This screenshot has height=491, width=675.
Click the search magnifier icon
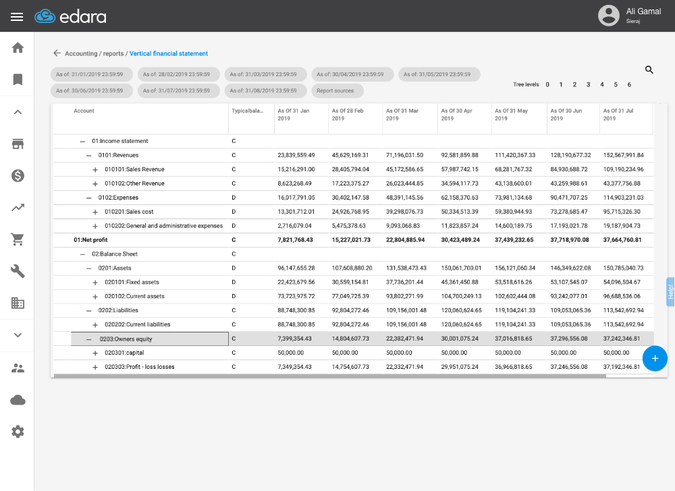649,69
